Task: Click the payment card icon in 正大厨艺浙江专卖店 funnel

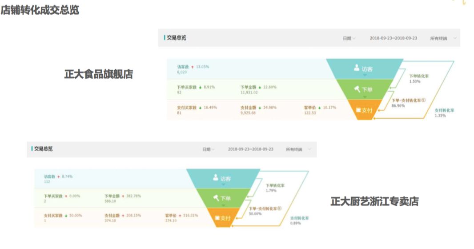Action: 217,218
